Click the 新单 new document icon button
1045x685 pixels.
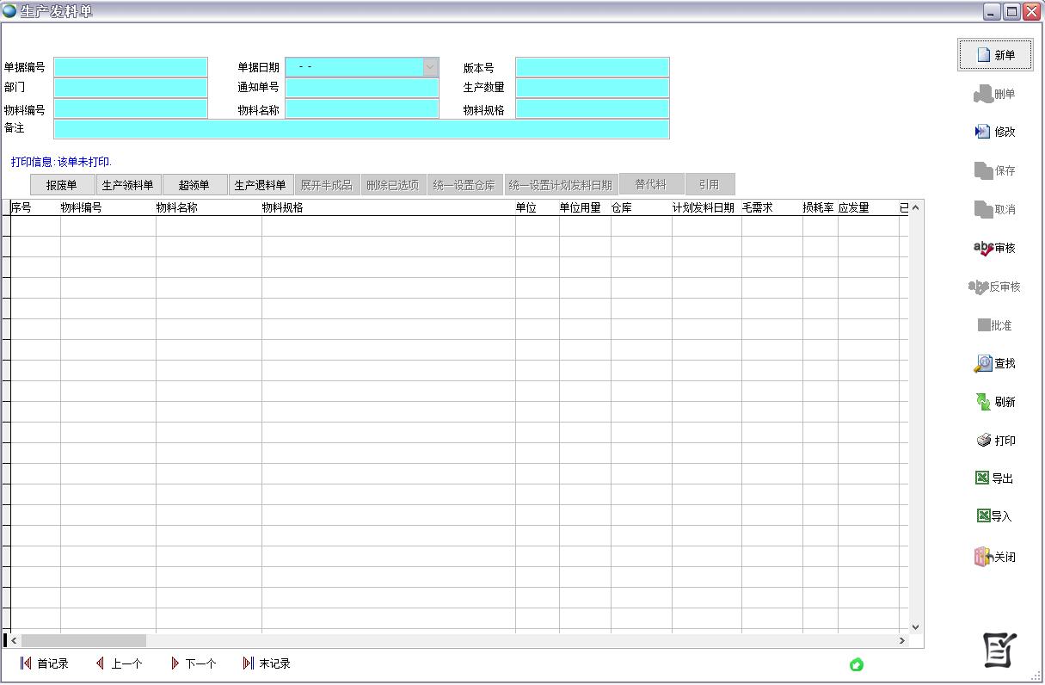click(x=984, y=55)
